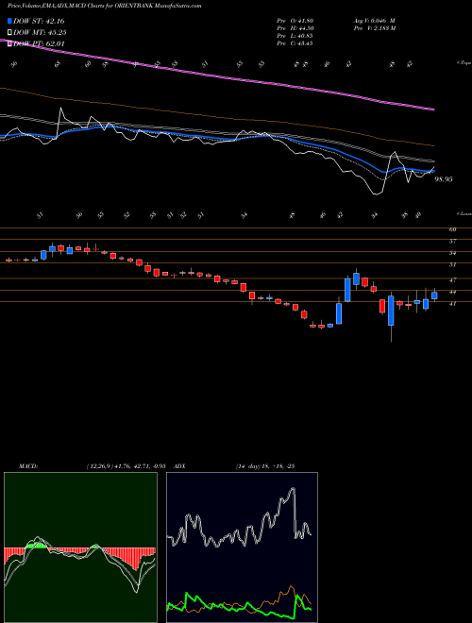Screen dimensions: 472x623
Task: Click the white DOW MT legend swatch
Action: pyautogui.click(x=10, y=33)
